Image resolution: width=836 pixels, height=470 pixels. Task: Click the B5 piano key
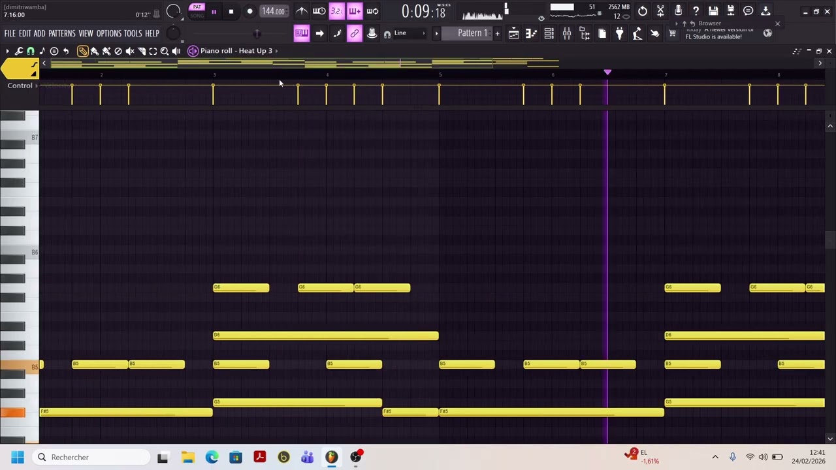click(20, 367)
